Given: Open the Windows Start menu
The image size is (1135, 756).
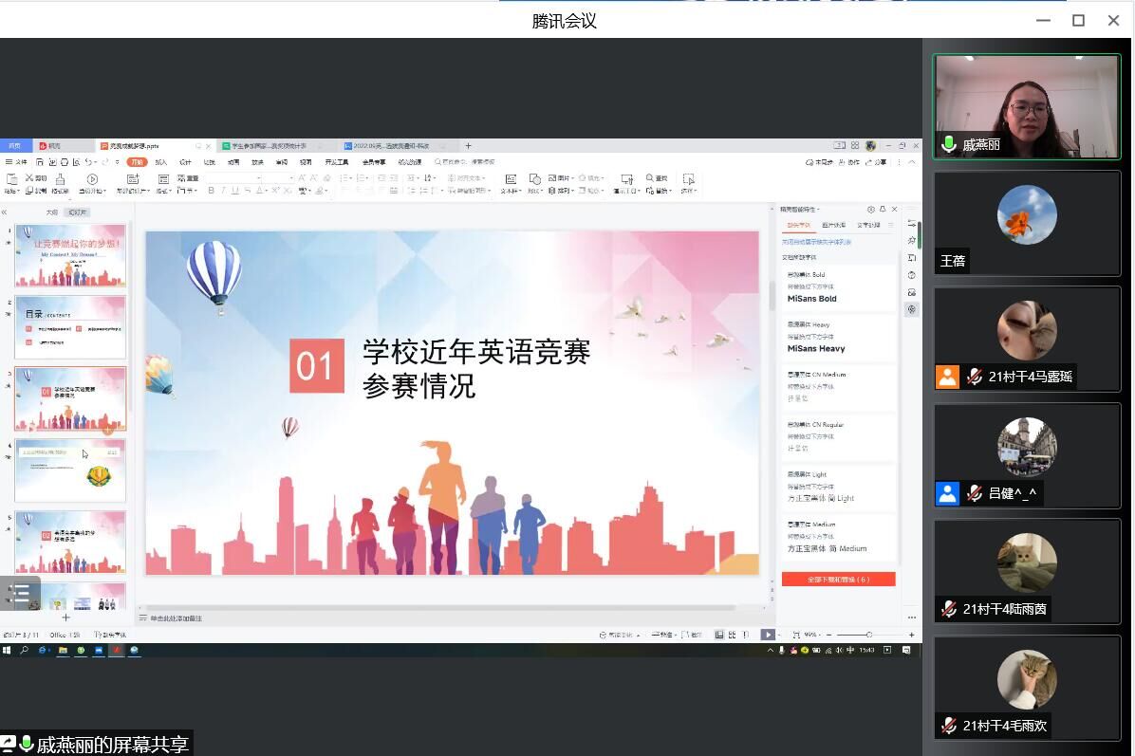Looking at the screenshot, I should coord(8,651).
